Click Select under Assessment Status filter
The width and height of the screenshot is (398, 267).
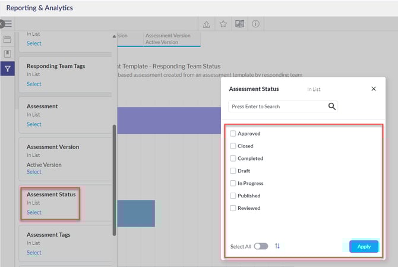click(34, 212)
